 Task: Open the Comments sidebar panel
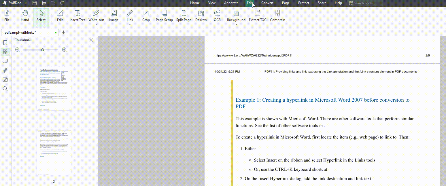(5, 61)
